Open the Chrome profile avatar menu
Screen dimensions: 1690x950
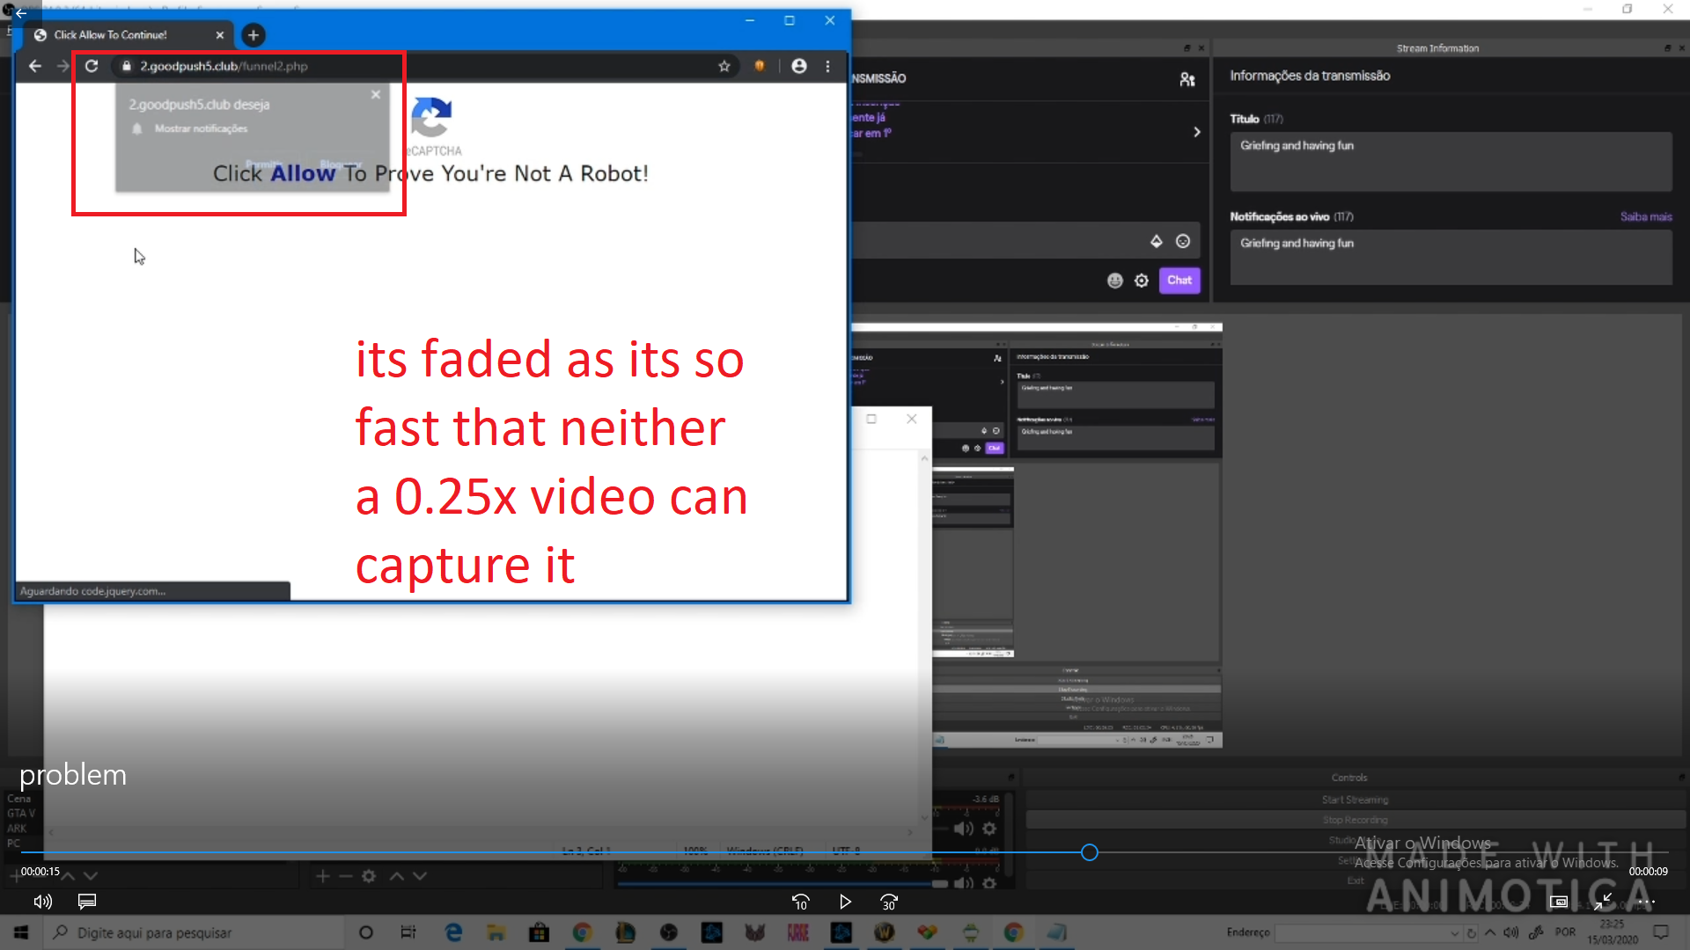(x=799, y=66)
